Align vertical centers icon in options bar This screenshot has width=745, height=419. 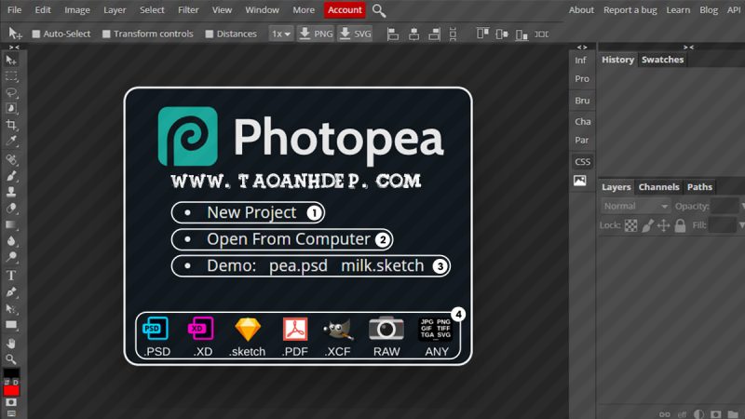pyautogui.click(x=502, y=34)
